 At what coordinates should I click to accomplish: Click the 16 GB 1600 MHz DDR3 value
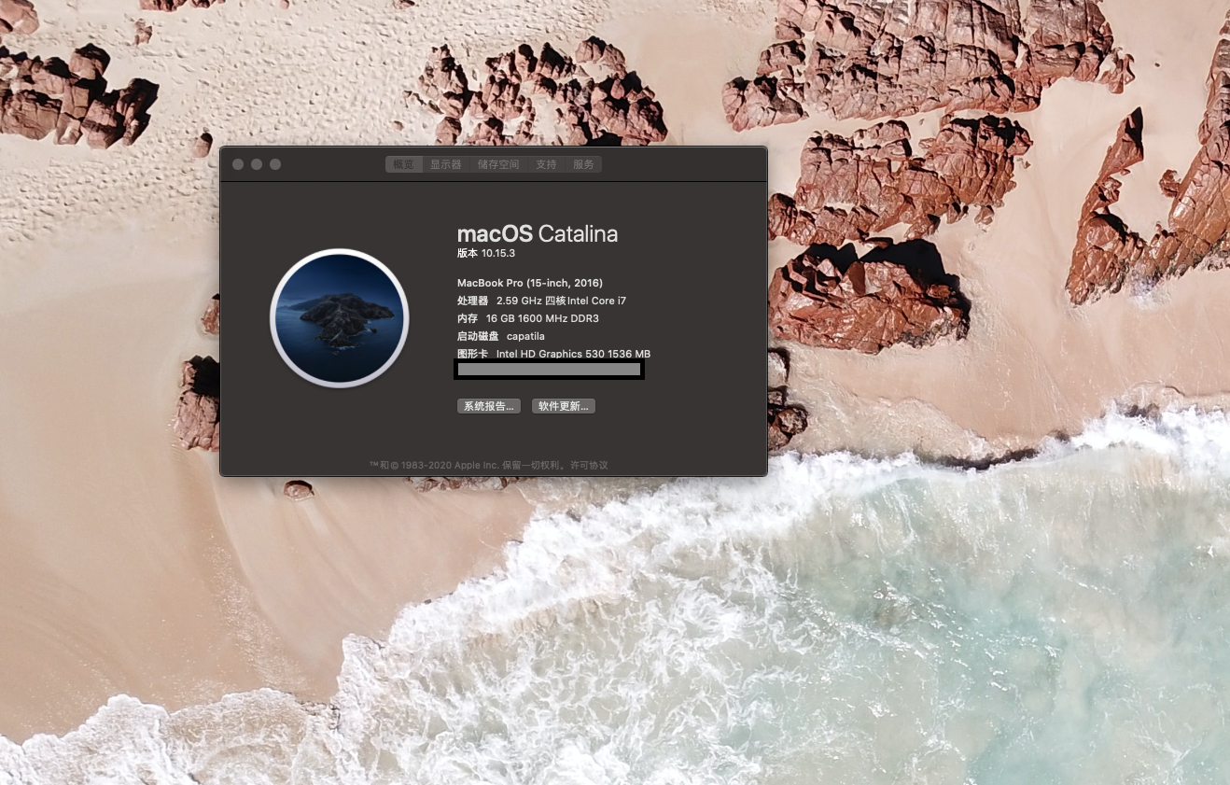pyautogui.click(x=542, y=318)
